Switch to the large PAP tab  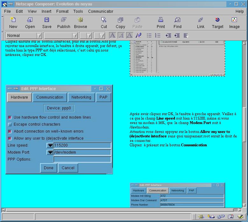(x=103, y=97)
